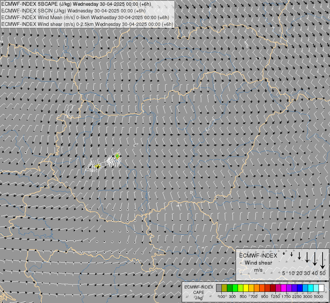Click the '40' wind shear scale label
This screenshot has width=330, height=303.
click(314, 273)
